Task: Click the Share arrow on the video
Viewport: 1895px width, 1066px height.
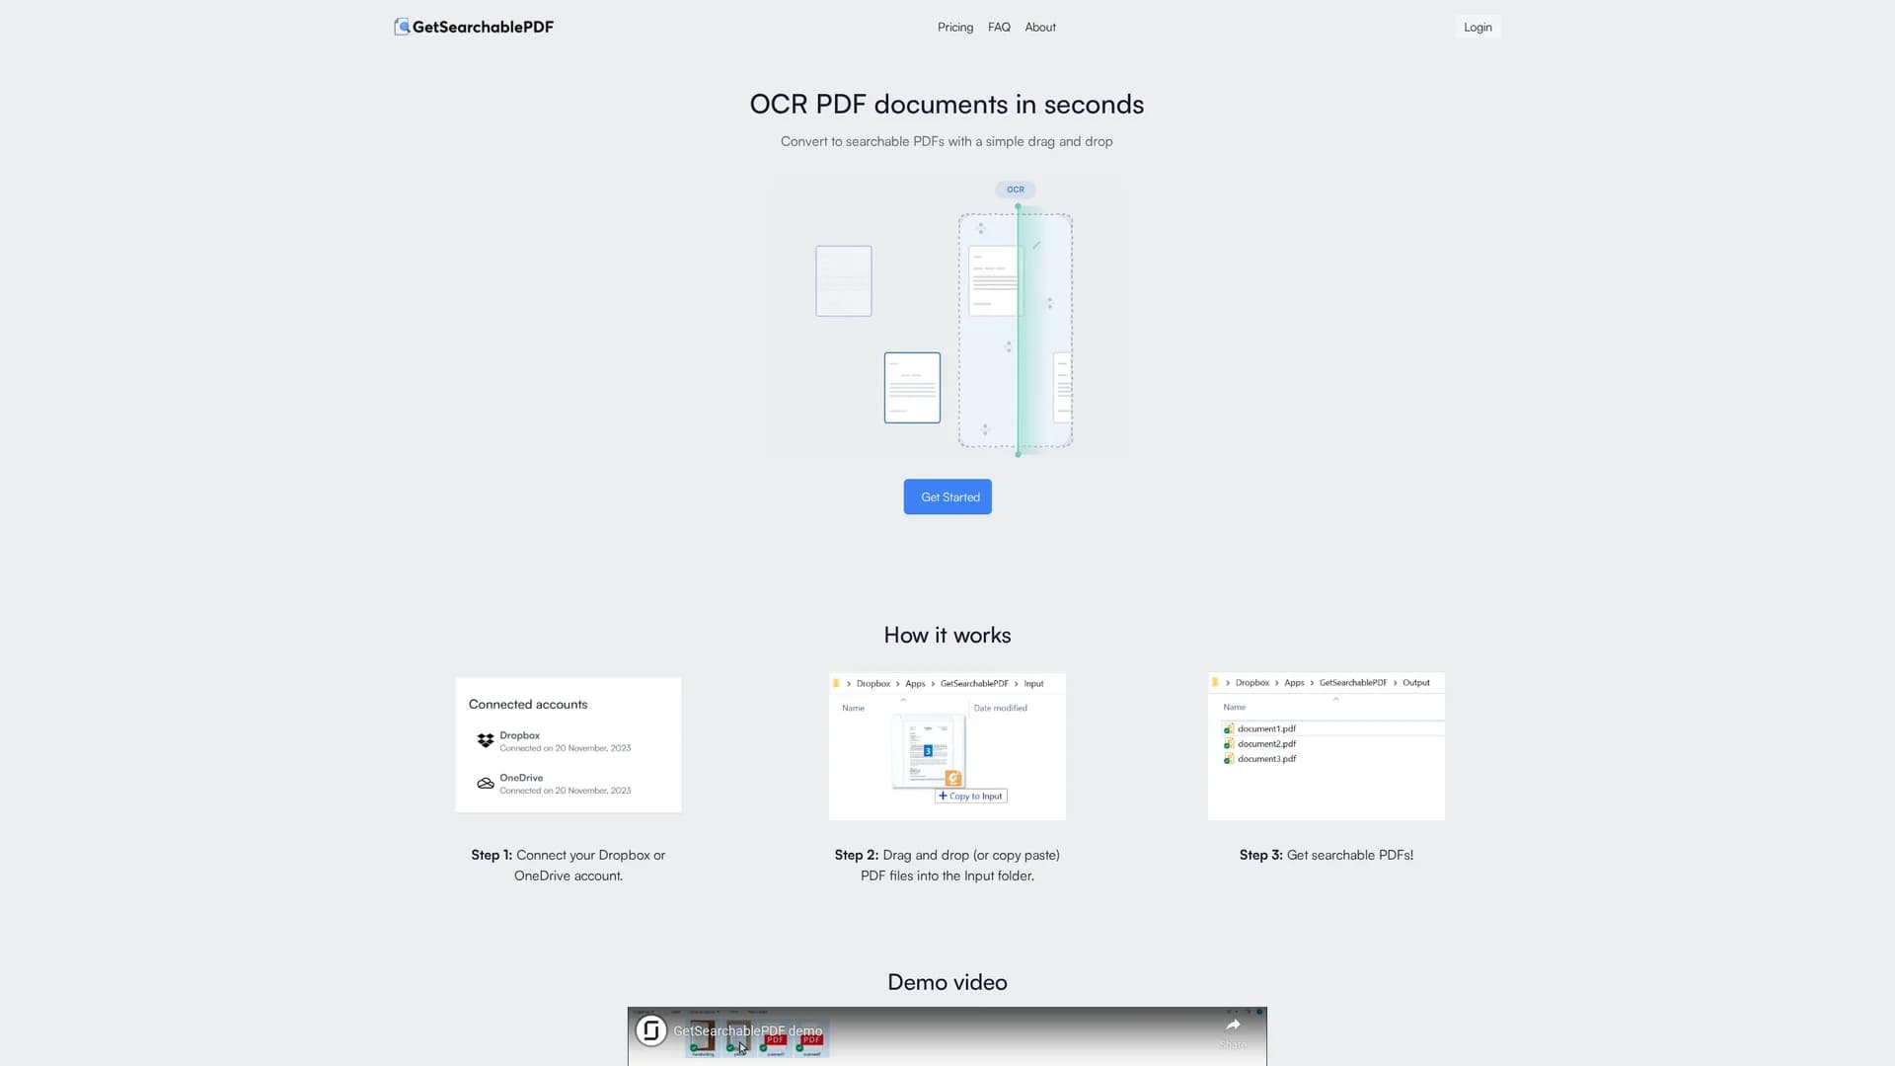Action: click(1233, 1027)
